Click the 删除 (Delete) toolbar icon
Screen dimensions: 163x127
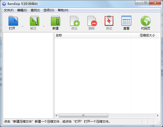click(92, 21)
